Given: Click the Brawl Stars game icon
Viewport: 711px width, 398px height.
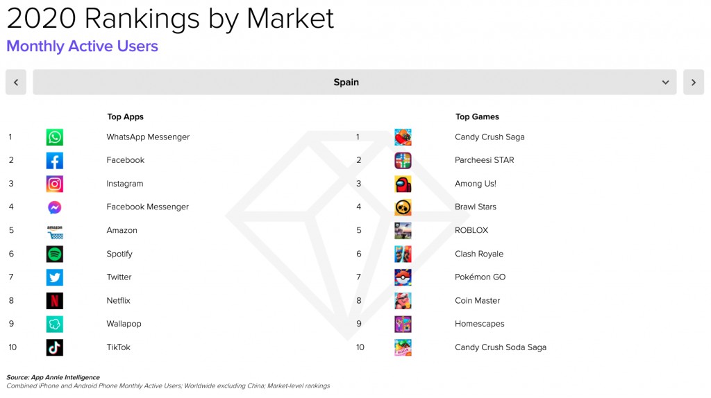Looking at the screenshot, I should (403, 207).
